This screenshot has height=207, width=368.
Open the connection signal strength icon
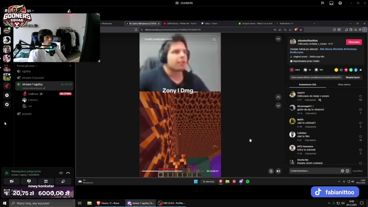pyautogui.click(x=7, y=173)
